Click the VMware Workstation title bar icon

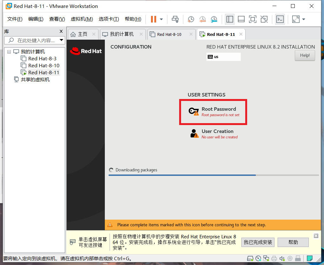[9, 6]
